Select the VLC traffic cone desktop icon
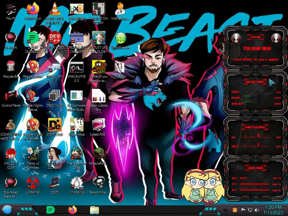Viewport: 288px width, 216px height. [55, 13]
